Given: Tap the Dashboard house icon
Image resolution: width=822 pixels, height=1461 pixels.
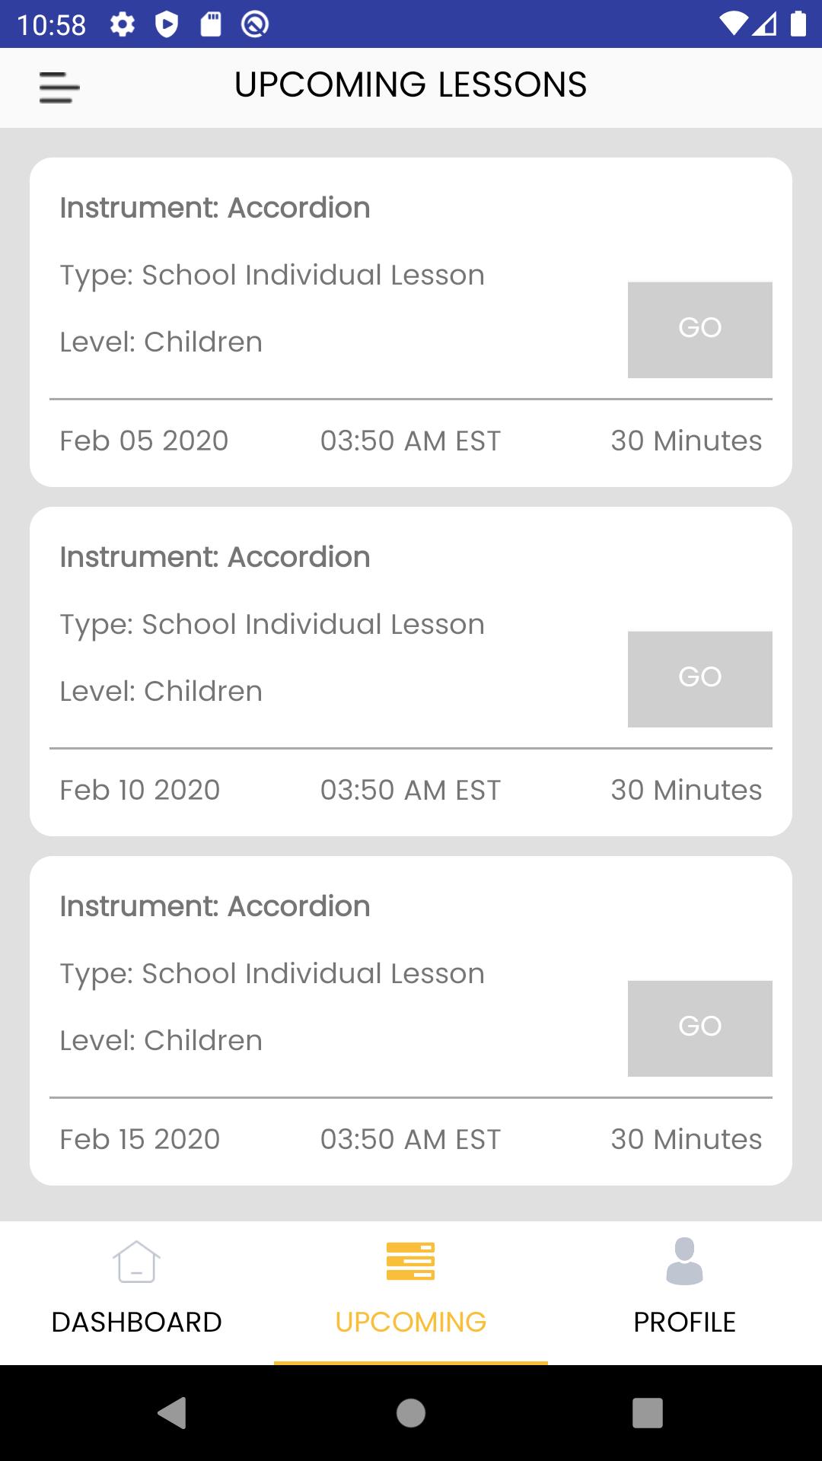Looking at the screenshot, I should 137,1261.
